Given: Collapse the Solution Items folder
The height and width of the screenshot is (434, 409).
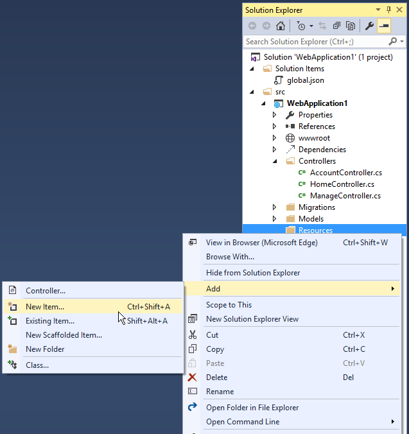Looking at the screenshot, I should (252, 69).
